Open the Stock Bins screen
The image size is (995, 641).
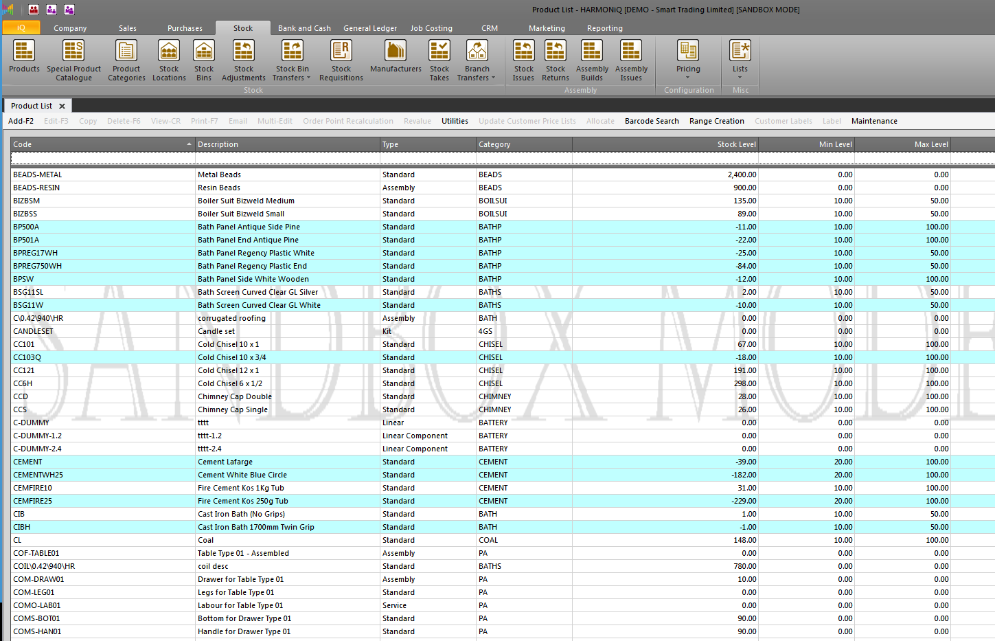(203, 60)
